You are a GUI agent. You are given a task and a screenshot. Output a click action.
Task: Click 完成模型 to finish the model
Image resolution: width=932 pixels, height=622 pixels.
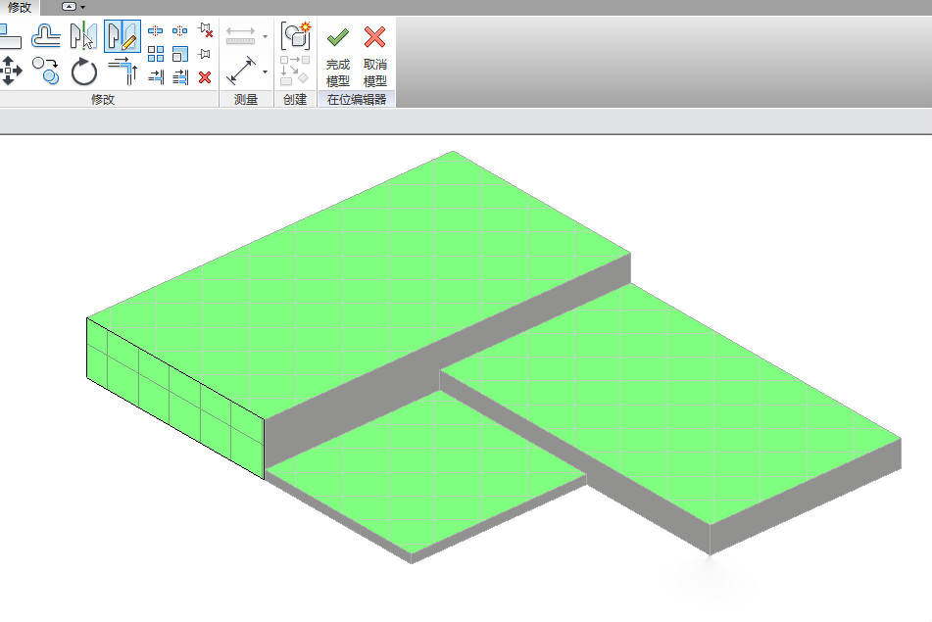338,56
